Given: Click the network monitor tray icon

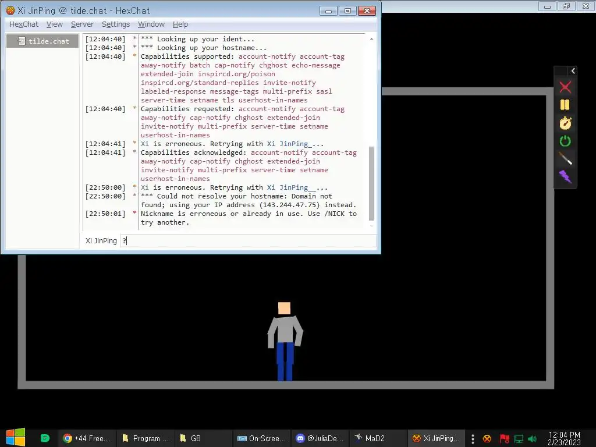Looking at the screenshot, I should (x=519, y=439).
